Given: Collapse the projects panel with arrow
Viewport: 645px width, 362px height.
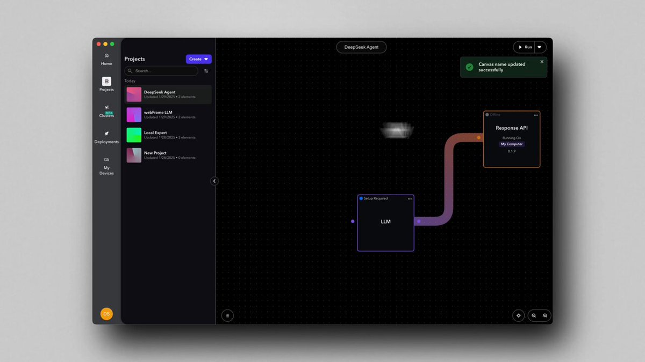Looking at the screenshot, I should [214, 181].
